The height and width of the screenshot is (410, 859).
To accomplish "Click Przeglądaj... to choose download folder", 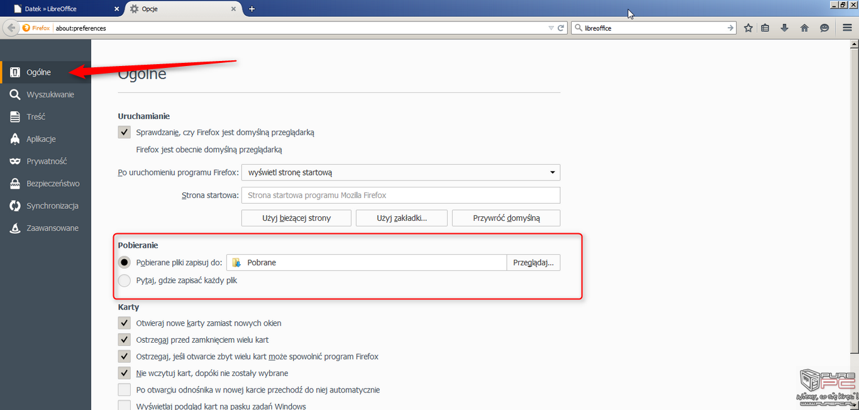I will tap(533, 263).
